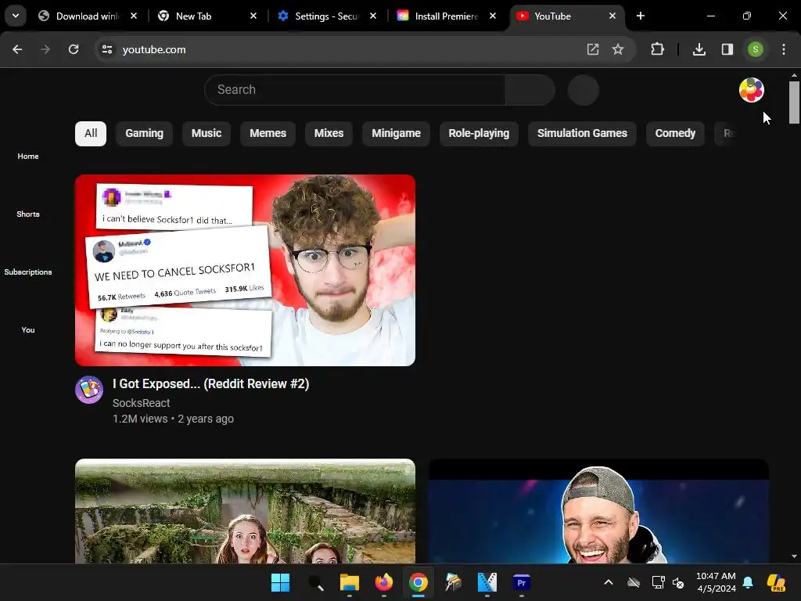Reload the YouTube page
Screen dimensions: 801x601
click(x=74, y=49)
